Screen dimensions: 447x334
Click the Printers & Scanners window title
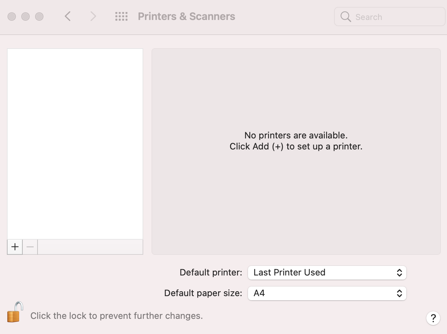click(186, 17)
